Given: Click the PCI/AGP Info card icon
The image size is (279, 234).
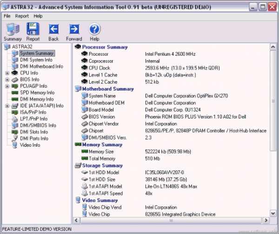Looking at the screenshot, I should [15, 86].
